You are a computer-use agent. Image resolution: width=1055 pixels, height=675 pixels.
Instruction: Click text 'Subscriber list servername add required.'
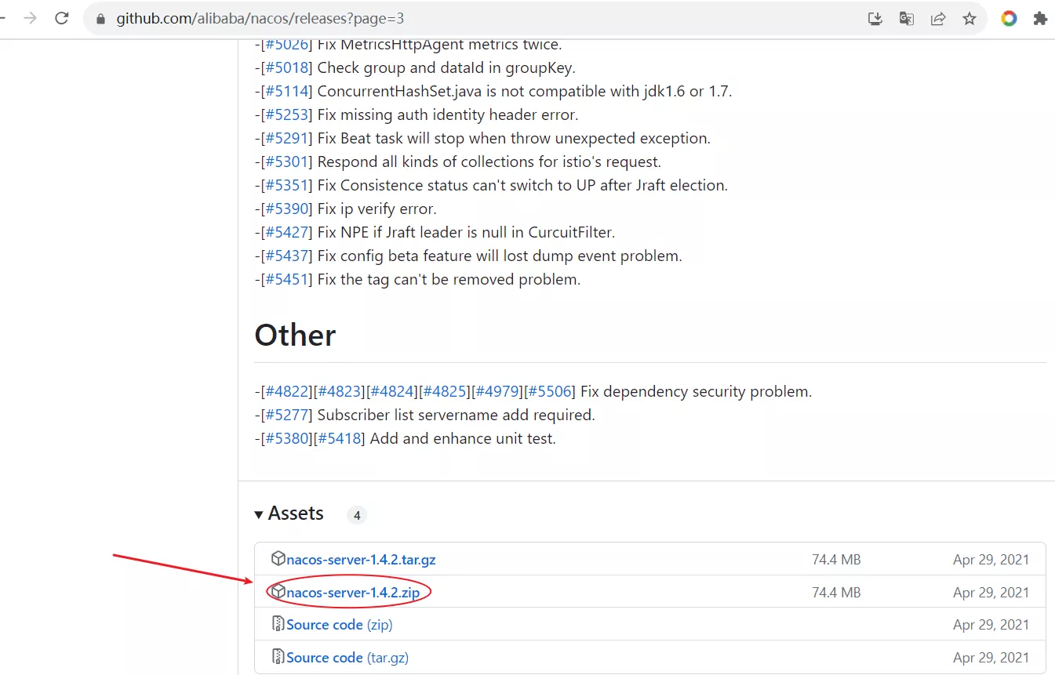457,416
